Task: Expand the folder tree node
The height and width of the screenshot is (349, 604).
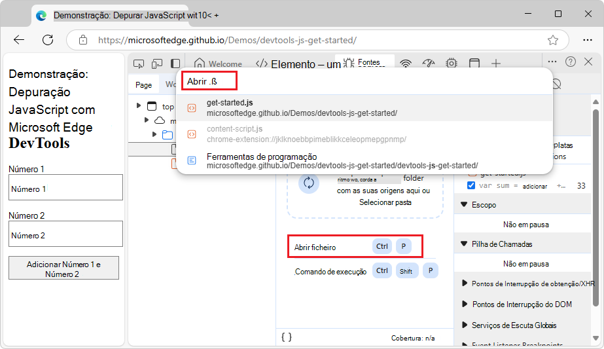Action: (154, 134)
